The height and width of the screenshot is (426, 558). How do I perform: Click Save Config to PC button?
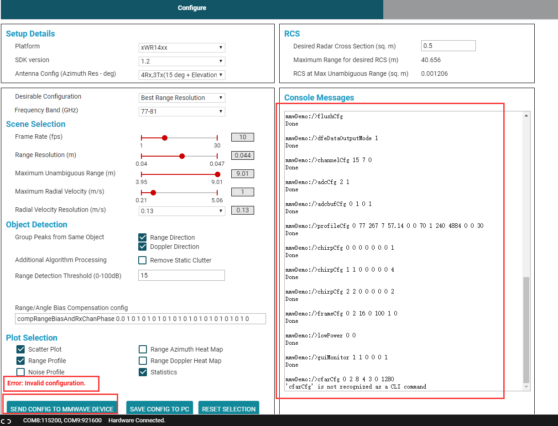pyautogui.click(x=160, y=409)
